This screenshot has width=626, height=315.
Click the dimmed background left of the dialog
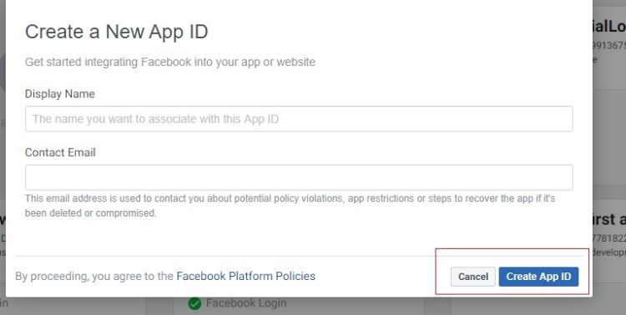click(3, 120)
